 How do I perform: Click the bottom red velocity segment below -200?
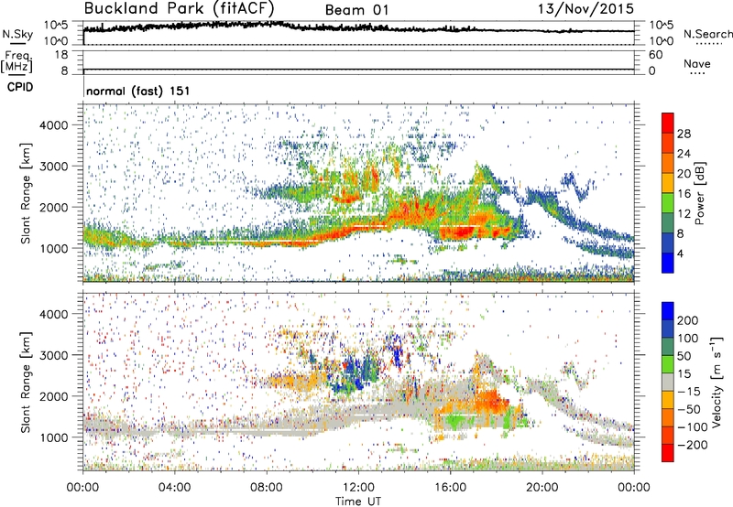(x=668, y=452)
